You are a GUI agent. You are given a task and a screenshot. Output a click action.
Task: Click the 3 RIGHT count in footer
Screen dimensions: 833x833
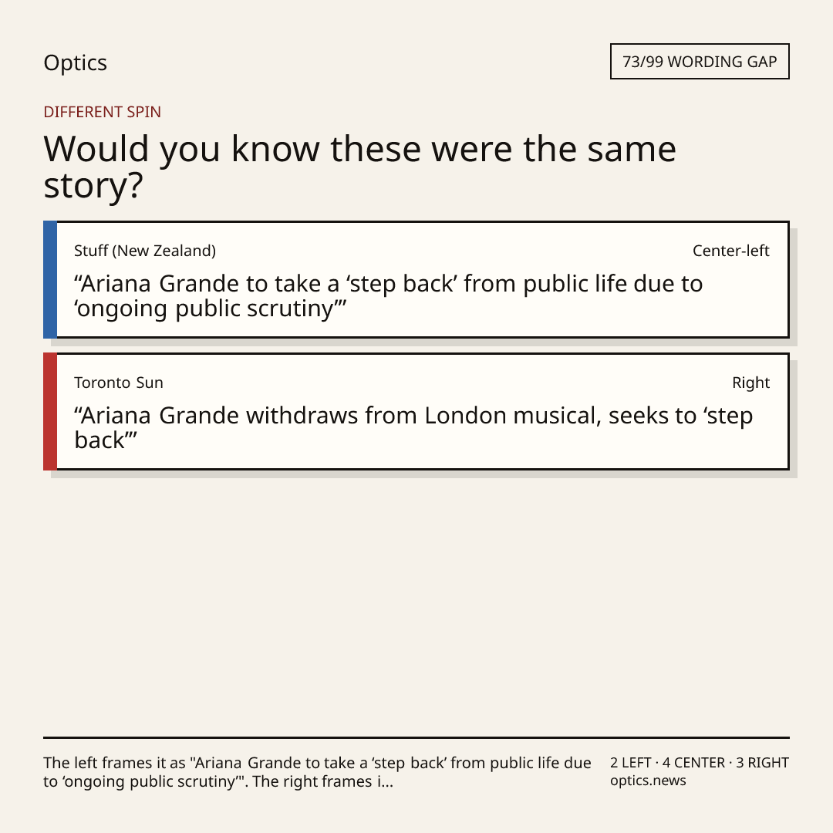coord(762,763)
